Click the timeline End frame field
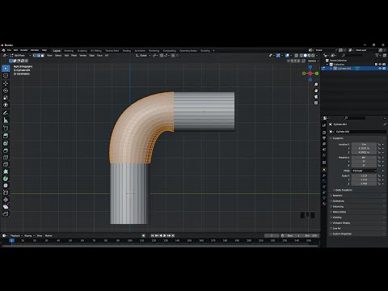The image size is (388, 291). click(310, 235)
